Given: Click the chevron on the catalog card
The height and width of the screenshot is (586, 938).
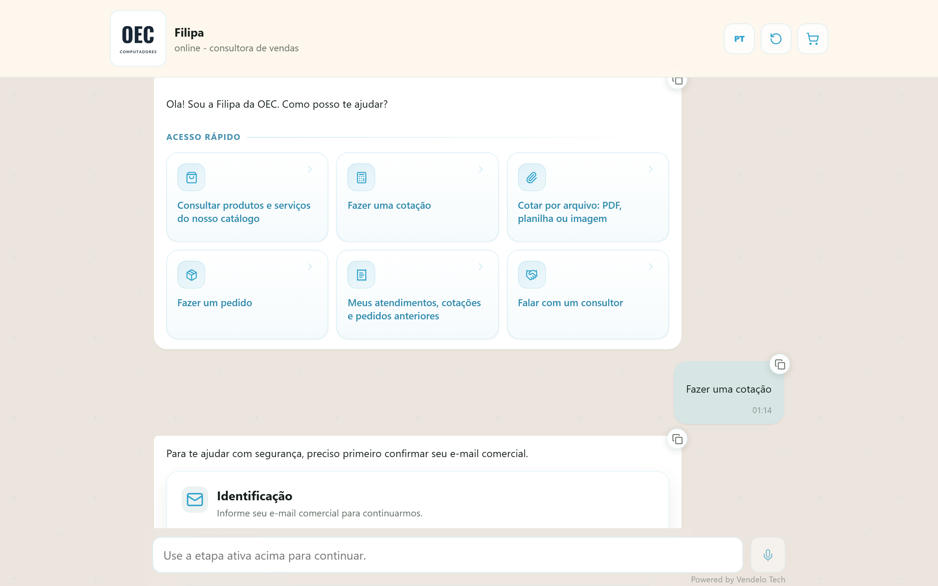Looking at the screenshot, I should point(310,169).
